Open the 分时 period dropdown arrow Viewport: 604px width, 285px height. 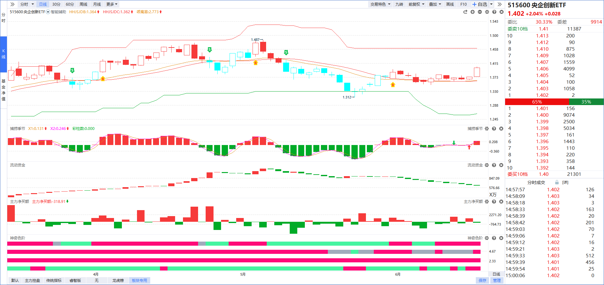(x=33, y=4)
